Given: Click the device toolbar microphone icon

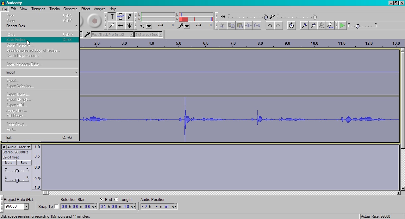Looking at the screenshot, I should pos(87,34).
